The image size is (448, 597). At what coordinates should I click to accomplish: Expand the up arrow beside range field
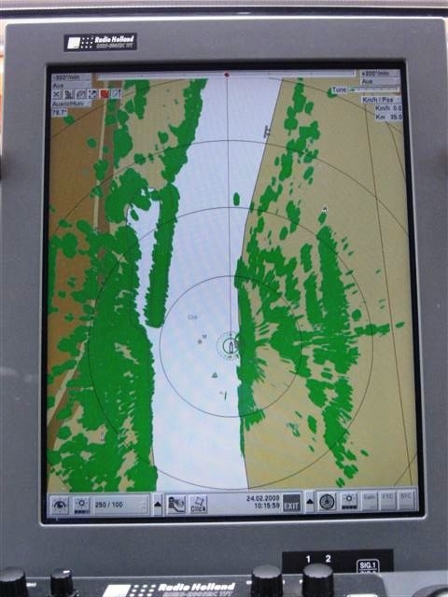tap(158, 505)
